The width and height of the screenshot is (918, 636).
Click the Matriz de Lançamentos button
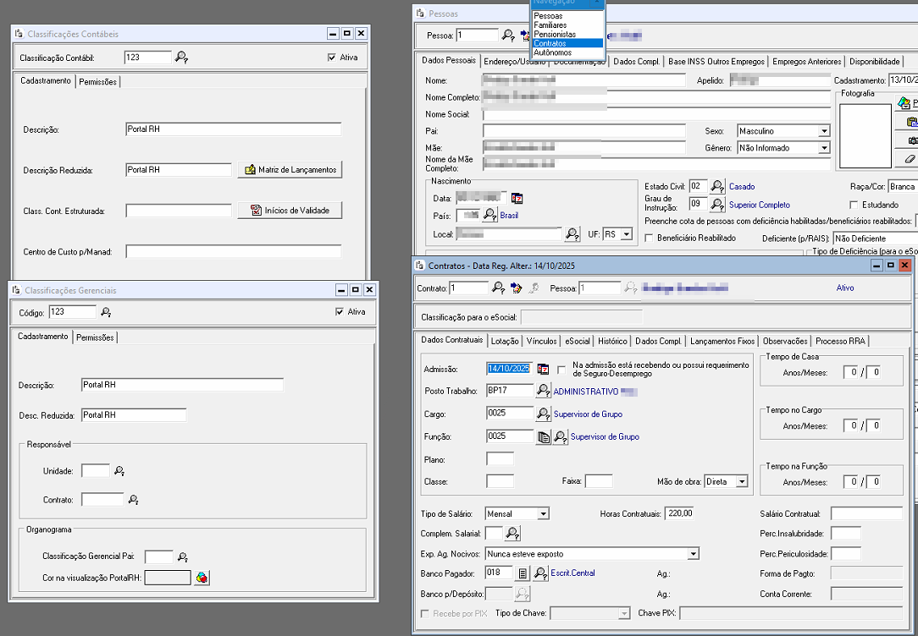click(x=290, y=170)
